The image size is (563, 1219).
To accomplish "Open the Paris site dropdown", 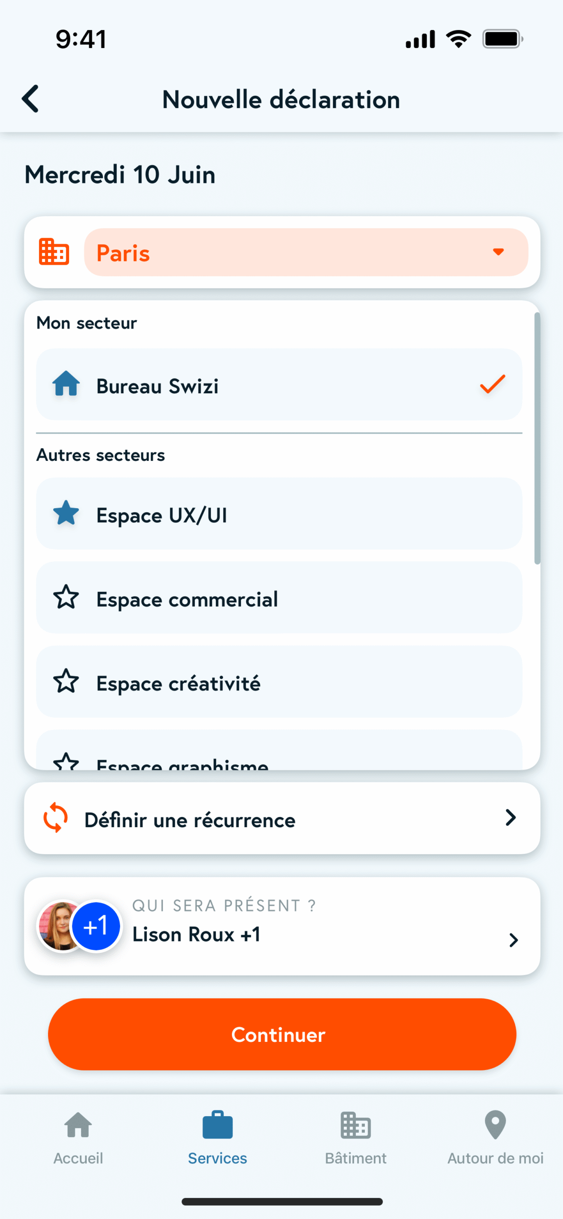I will [x=306, y=252].
